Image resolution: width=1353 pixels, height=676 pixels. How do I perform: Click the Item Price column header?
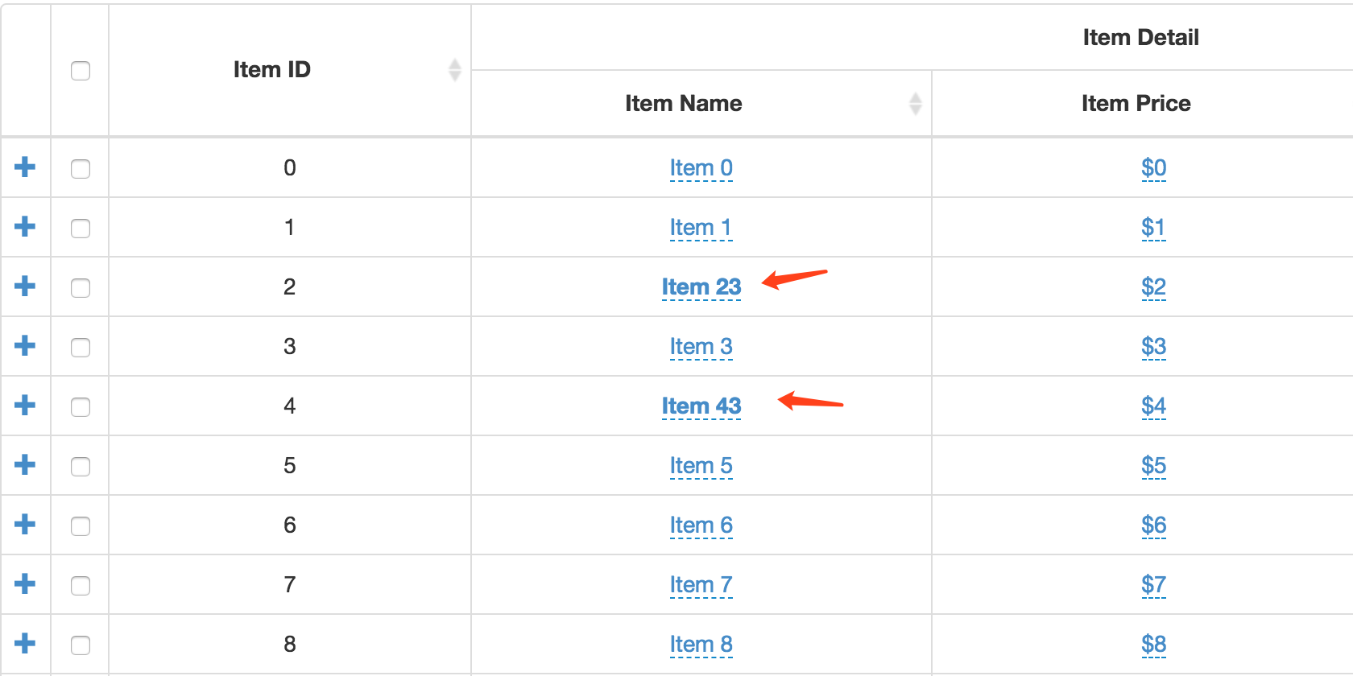[x=1136, y=103]
